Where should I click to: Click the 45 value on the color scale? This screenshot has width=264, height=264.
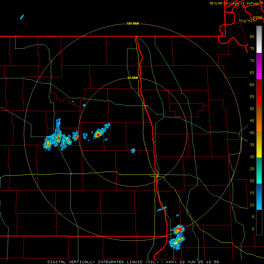252,121
